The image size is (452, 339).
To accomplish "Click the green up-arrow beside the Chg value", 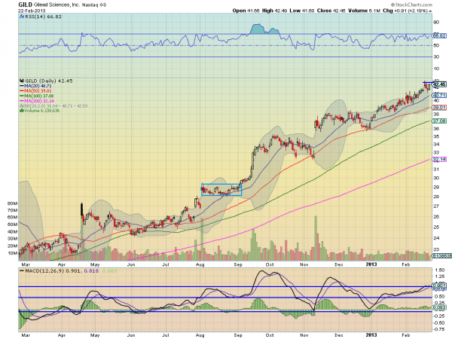I will (x=431, y=11).
